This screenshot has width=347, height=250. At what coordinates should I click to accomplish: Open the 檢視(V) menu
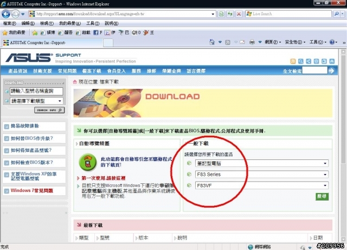[x=47, y=23]
